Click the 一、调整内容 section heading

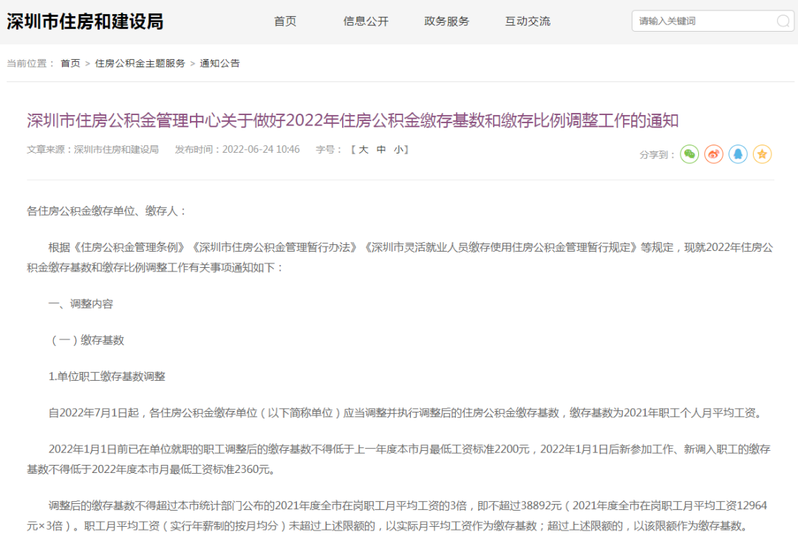coord(81,304)
